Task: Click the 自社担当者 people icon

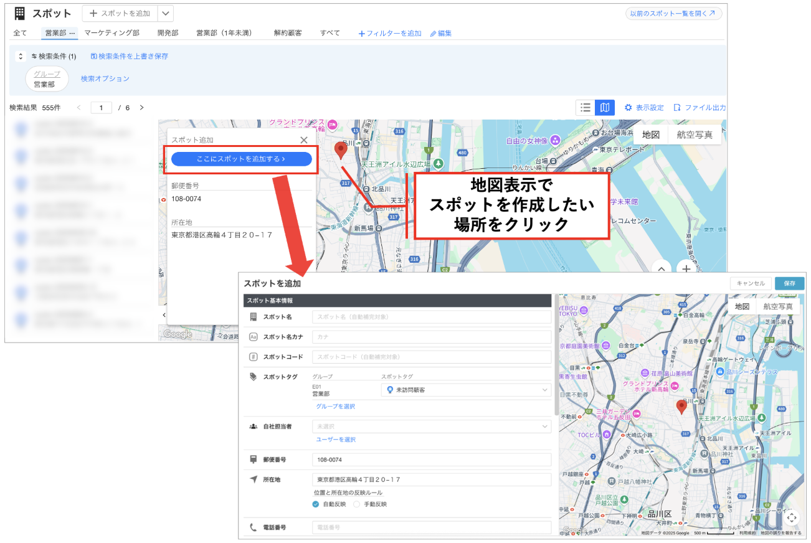Action: pyautogui.click(x=254, y=427)
